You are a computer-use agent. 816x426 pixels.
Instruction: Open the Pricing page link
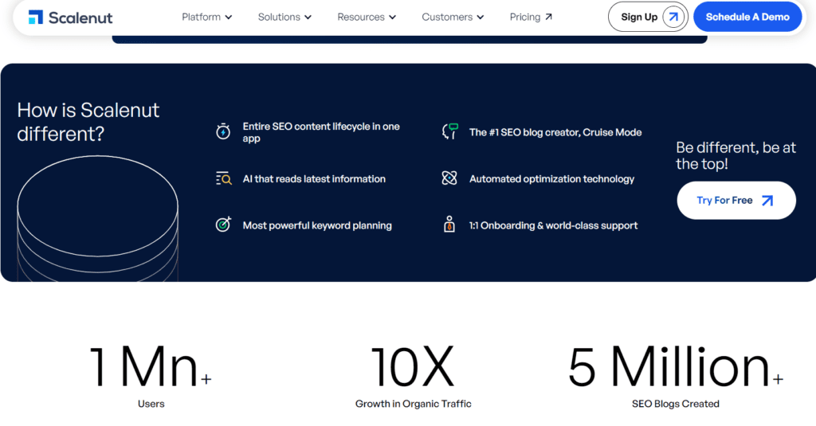click(531, 17)
